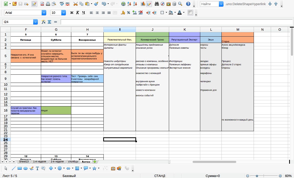Screen dimensions: 294x178
Task: Align cell text left
Action: [x=91, y=13]
